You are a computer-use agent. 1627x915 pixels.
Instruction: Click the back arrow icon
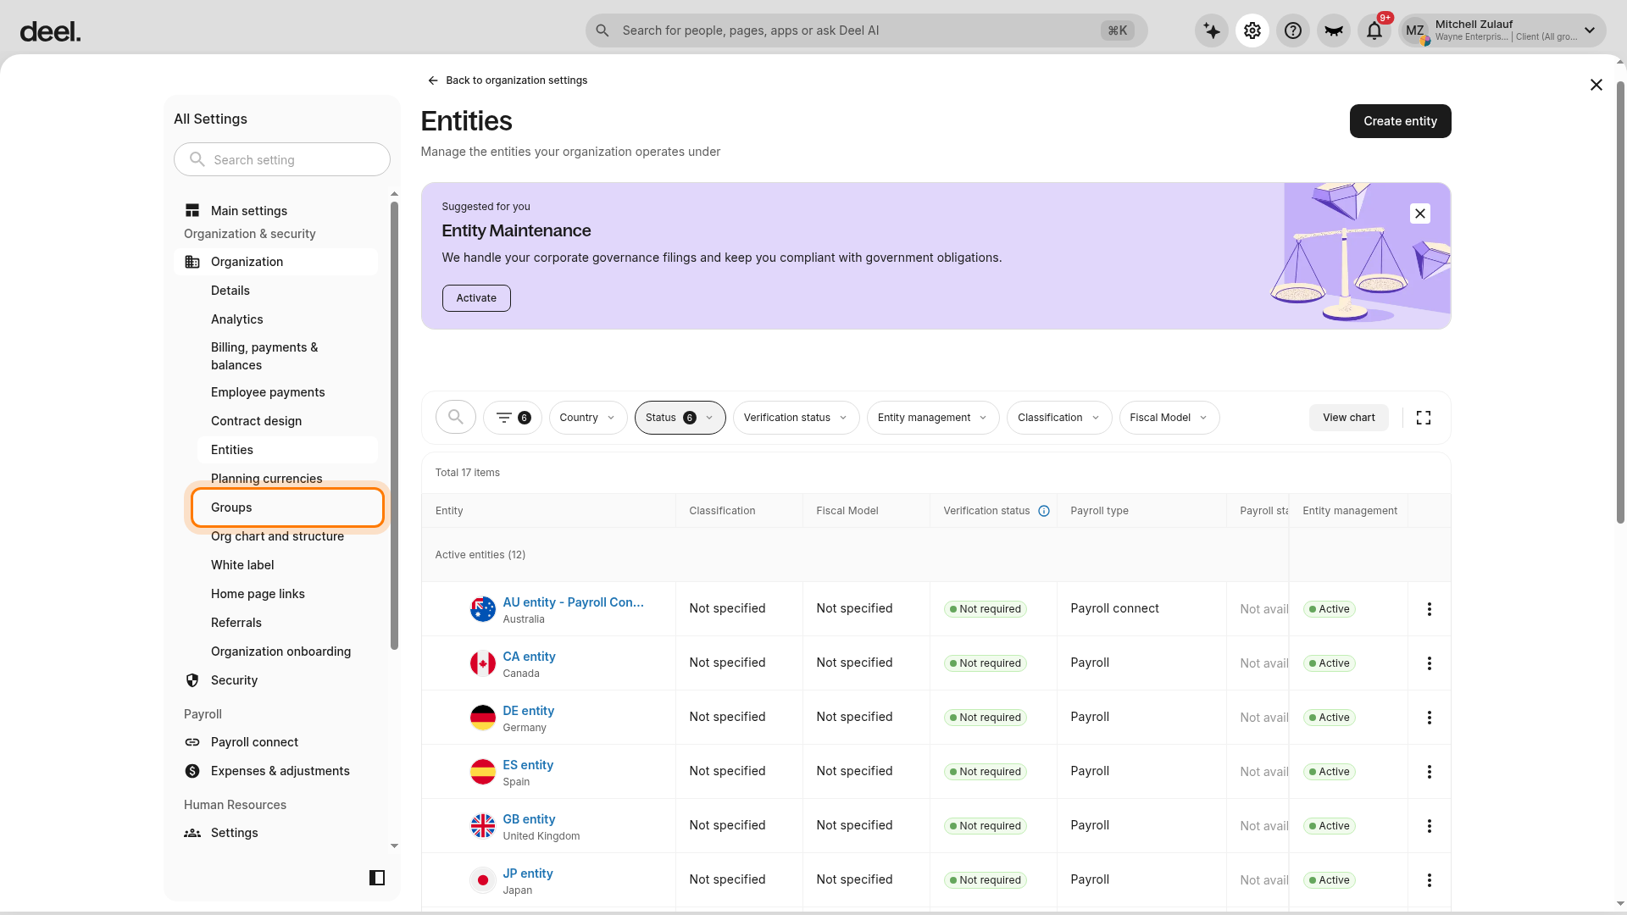[x=433, y=80]
